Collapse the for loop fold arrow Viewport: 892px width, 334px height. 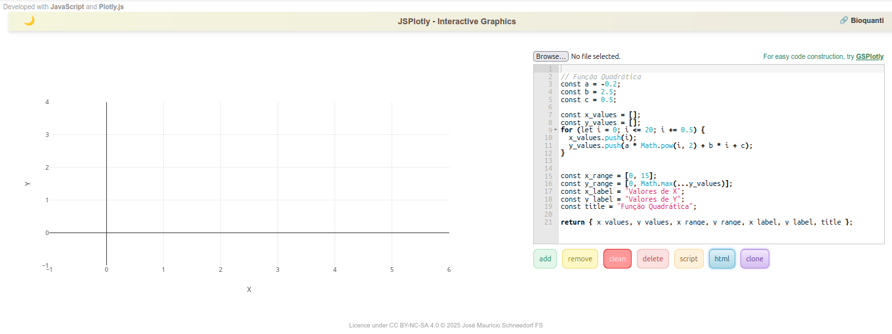(x=556, y=130)
